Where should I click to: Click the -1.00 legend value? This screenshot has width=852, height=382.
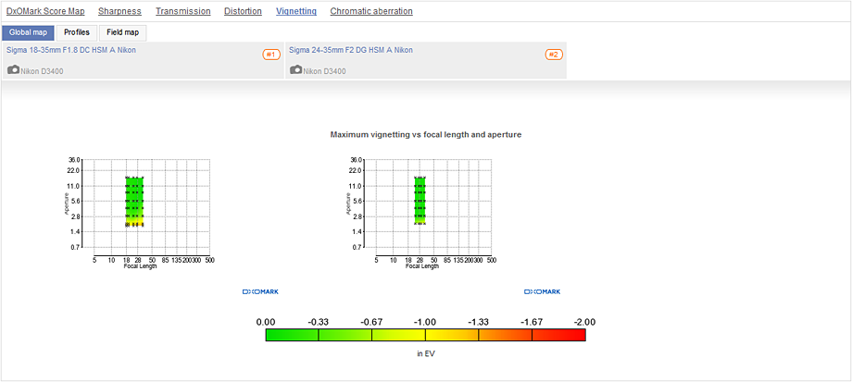click(425, 322)
